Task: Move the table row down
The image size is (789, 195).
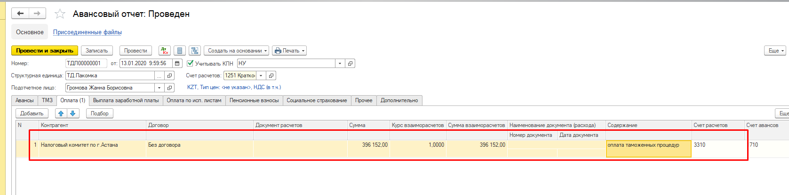Action: point(73,113)
